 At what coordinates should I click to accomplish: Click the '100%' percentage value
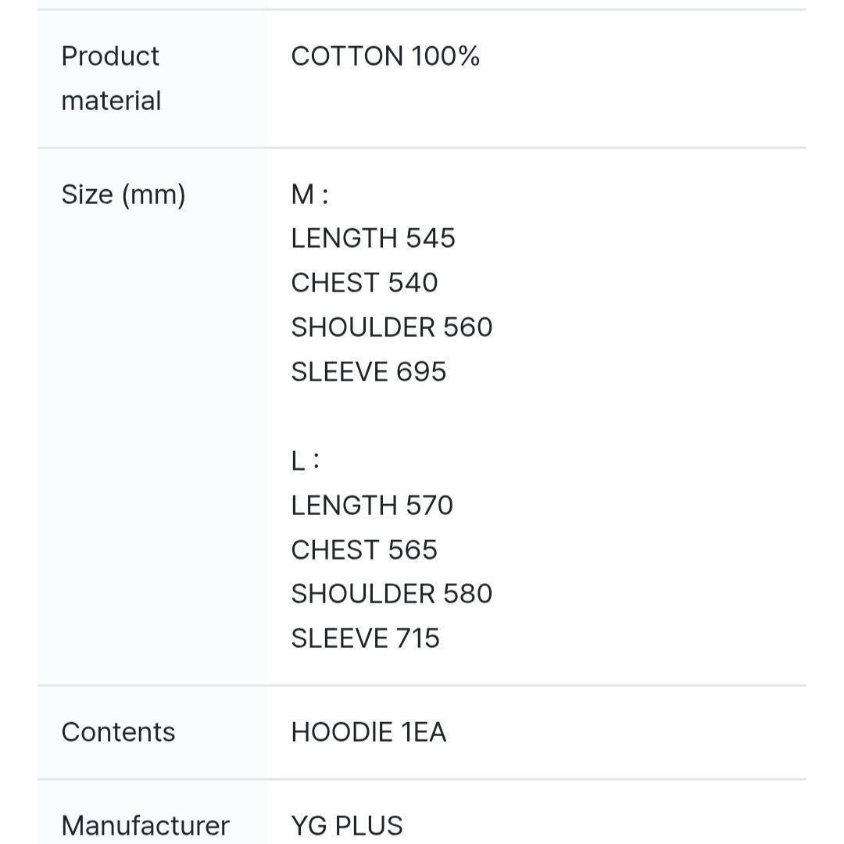point(445,56)
